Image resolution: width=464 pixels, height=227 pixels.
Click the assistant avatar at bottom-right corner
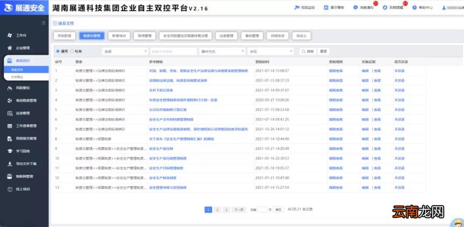pyautogui.click(x=457, y=223)
